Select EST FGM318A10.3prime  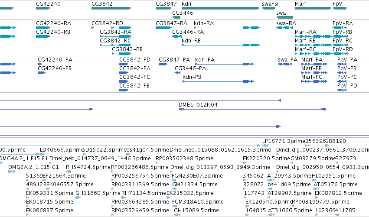(x=175, y=206)
